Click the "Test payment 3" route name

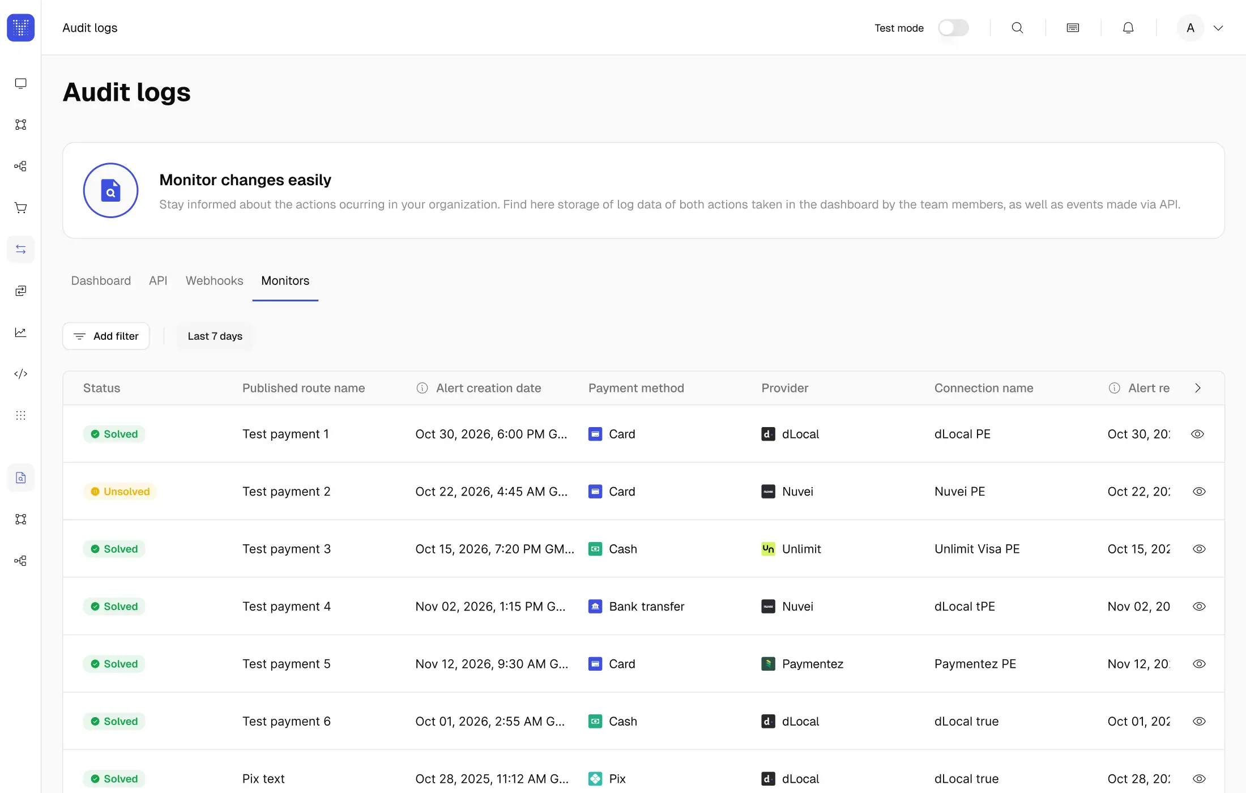pyautogui.click(x=287, y=549)
